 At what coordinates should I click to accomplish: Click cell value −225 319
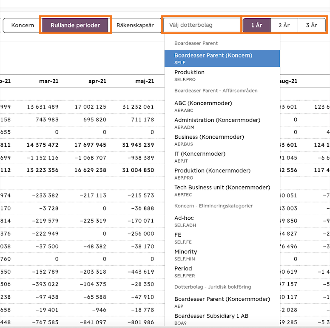point(93,221)
